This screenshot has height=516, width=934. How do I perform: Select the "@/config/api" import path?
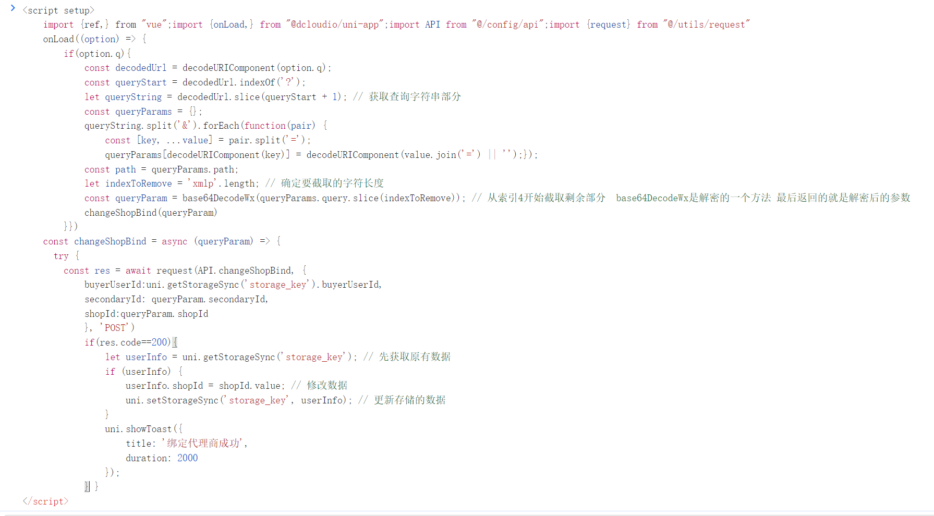click(507, 24)
